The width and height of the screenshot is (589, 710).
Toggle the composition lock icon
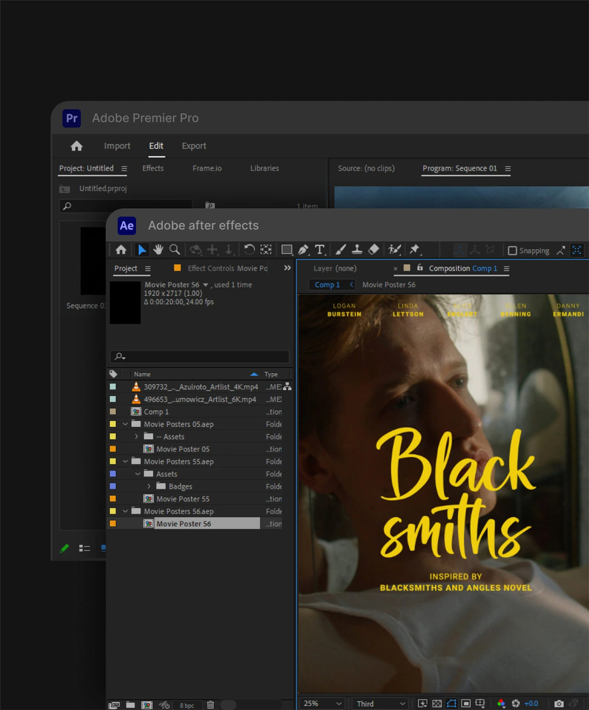click(420, 268)
